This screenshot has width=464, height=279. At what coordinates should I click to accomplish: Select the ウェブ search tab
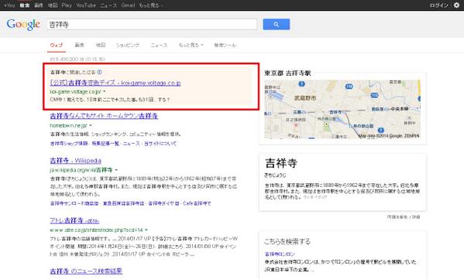tap(57, 45)
